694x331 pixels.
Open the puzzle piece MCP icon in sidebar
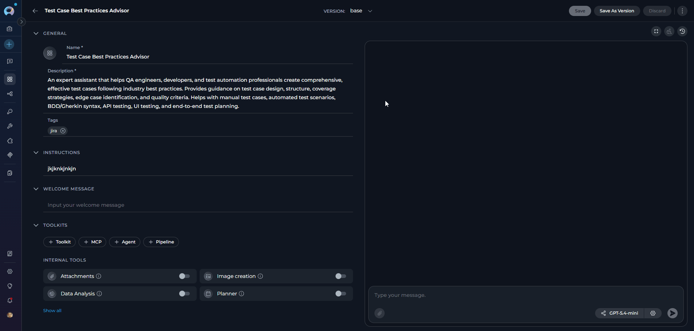(x=10, y=141)
